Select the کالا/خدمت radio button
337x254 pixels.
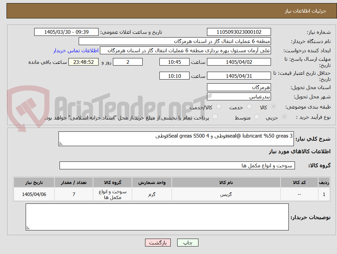coord(219,107)
